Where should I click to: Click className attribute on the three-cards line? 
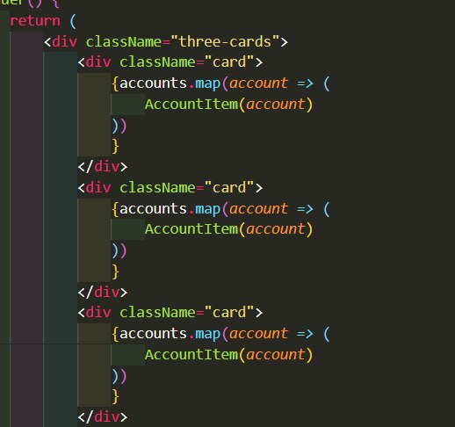pos(124,41)
